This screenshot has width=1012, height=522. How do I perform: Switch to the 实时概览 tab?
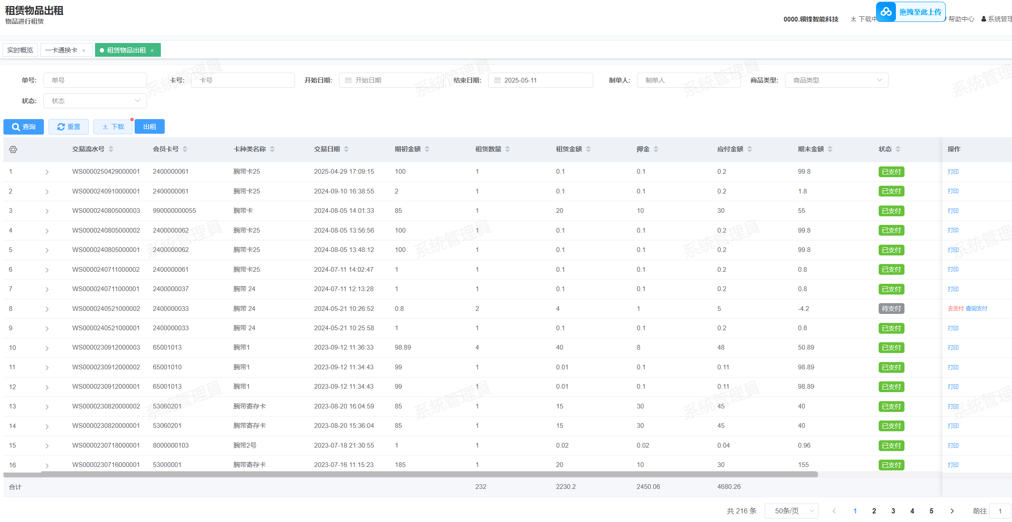[x=20, y=50]
